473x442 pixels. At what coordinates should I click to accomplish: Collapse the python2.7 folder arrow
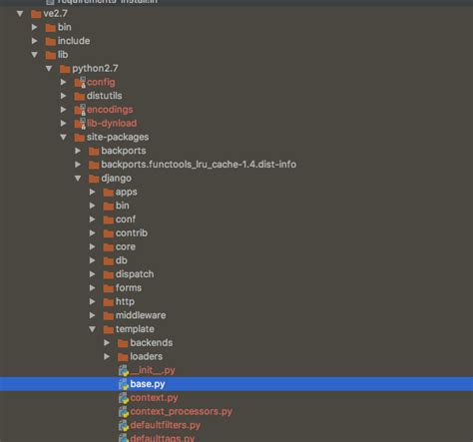pos(49,69)
